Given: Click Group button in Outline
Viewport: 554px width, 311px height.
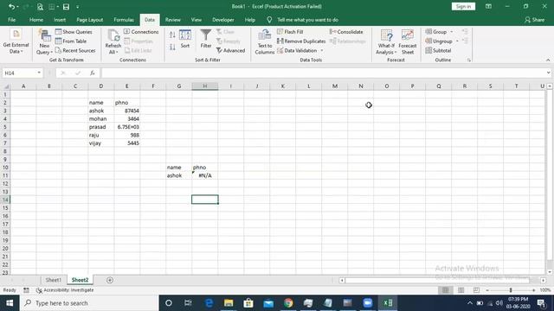Looking at the screenshot, I should click(436, 32).
